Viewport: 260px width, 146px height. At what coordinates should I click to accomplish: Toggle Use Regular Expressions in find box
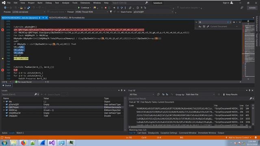pyautogui.click(x=208, y=26)
